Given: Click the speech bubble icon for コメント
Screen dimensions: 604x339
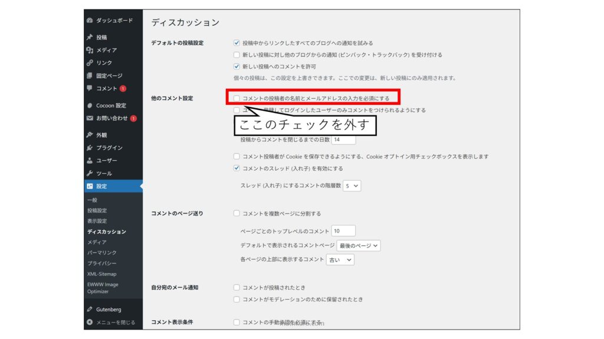Looking at the screenshot, I should 90,88.
